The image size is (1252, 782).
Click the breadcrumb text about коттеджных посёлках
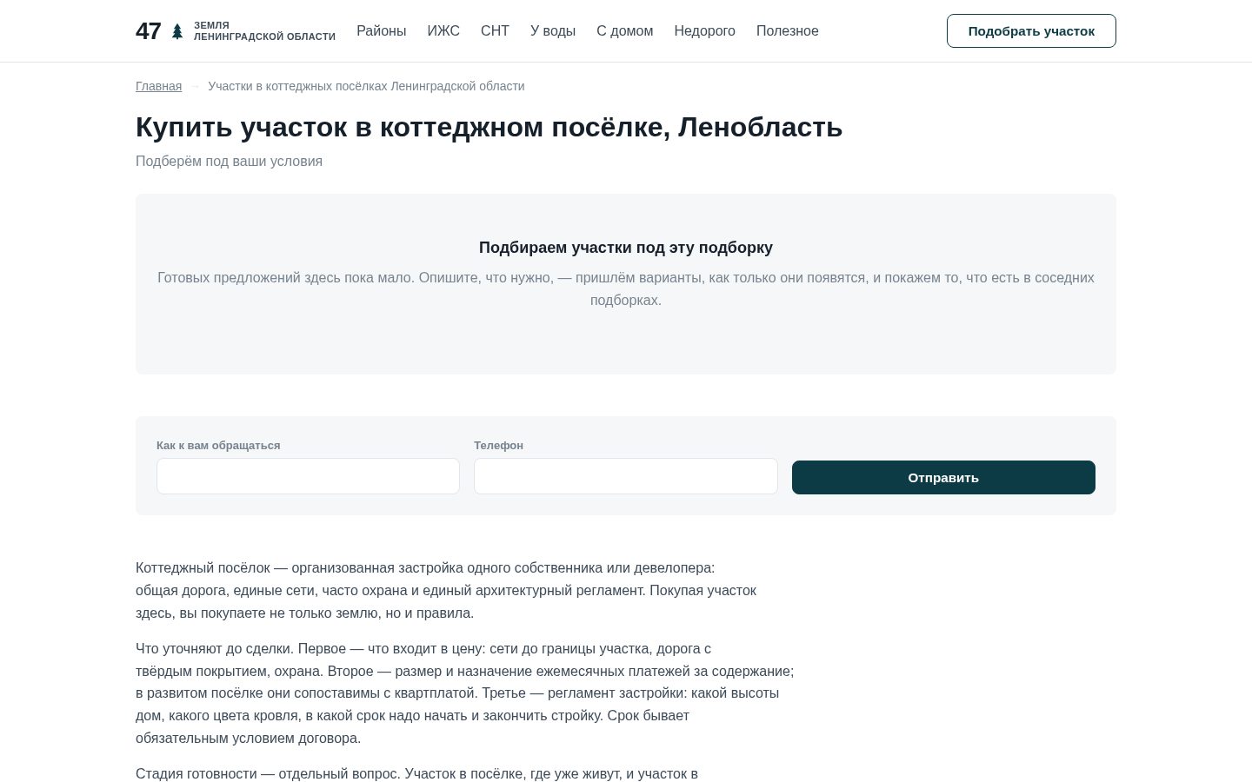click(x=366, y=86)
